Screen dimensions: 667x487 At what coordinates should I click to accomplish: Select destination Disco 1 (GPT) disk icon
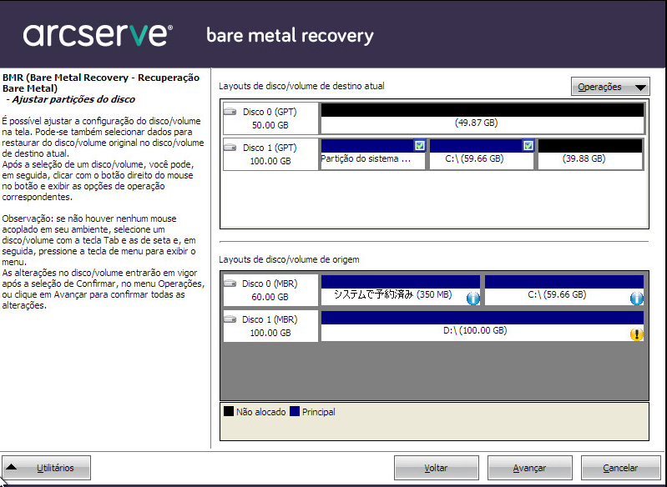click(230, 148)
